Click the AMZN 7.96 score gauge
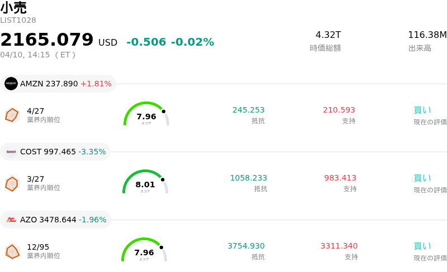The height and width of the screenshot is (272, 447). pos(146,115)
